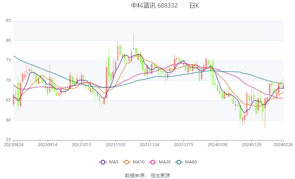295x179 pixels.
Task: Click the x-axis date 20240226
Action: pyautogui.click(x=283, y=145)
